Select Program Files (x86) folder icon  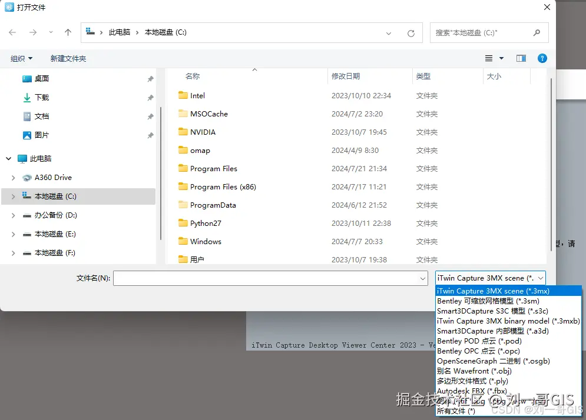[183, 186]
